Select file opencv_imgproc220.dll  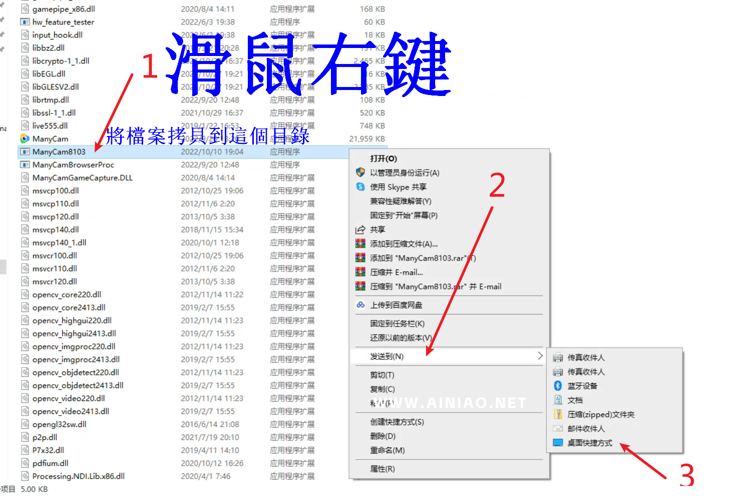point(74,346)
